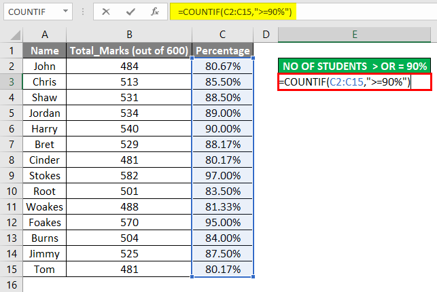Open the formula bar options dots handle
This screenshot has width=437, height=292.
pos(83,12)
